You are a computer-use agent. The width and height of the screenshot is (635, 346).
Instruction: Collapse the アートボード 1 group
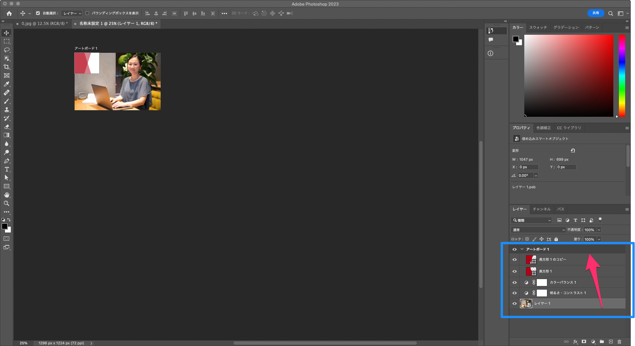pyautogui.click(x=522, y=249)
